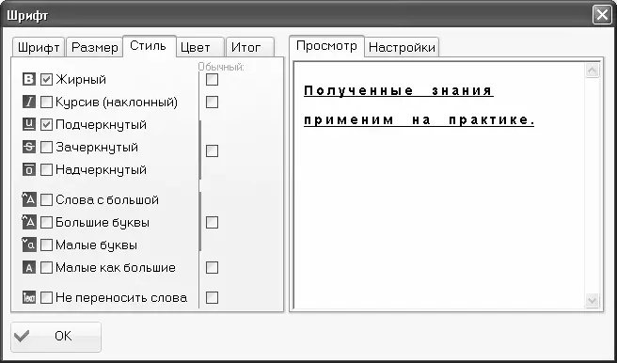Click the strikethrough S icon
617x363 pixels.
29,147
